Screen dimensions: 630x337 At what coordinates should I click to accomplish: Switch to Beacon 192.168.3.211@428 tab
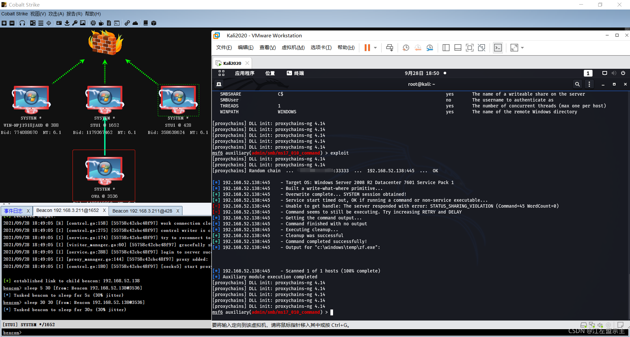142,211
